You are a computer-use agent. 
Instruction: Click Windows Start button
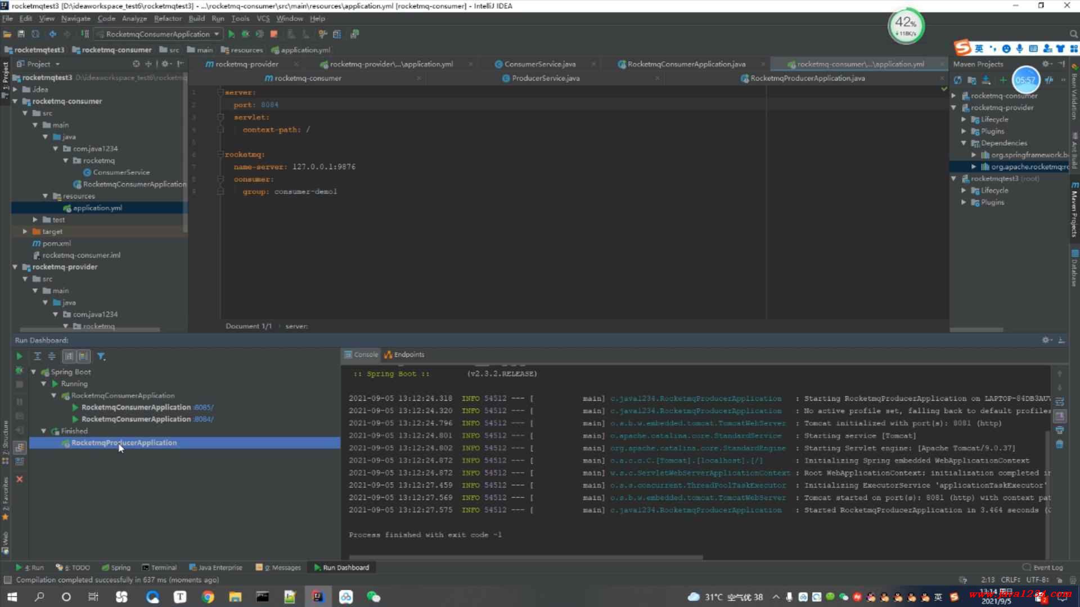(x=12, y=597)
